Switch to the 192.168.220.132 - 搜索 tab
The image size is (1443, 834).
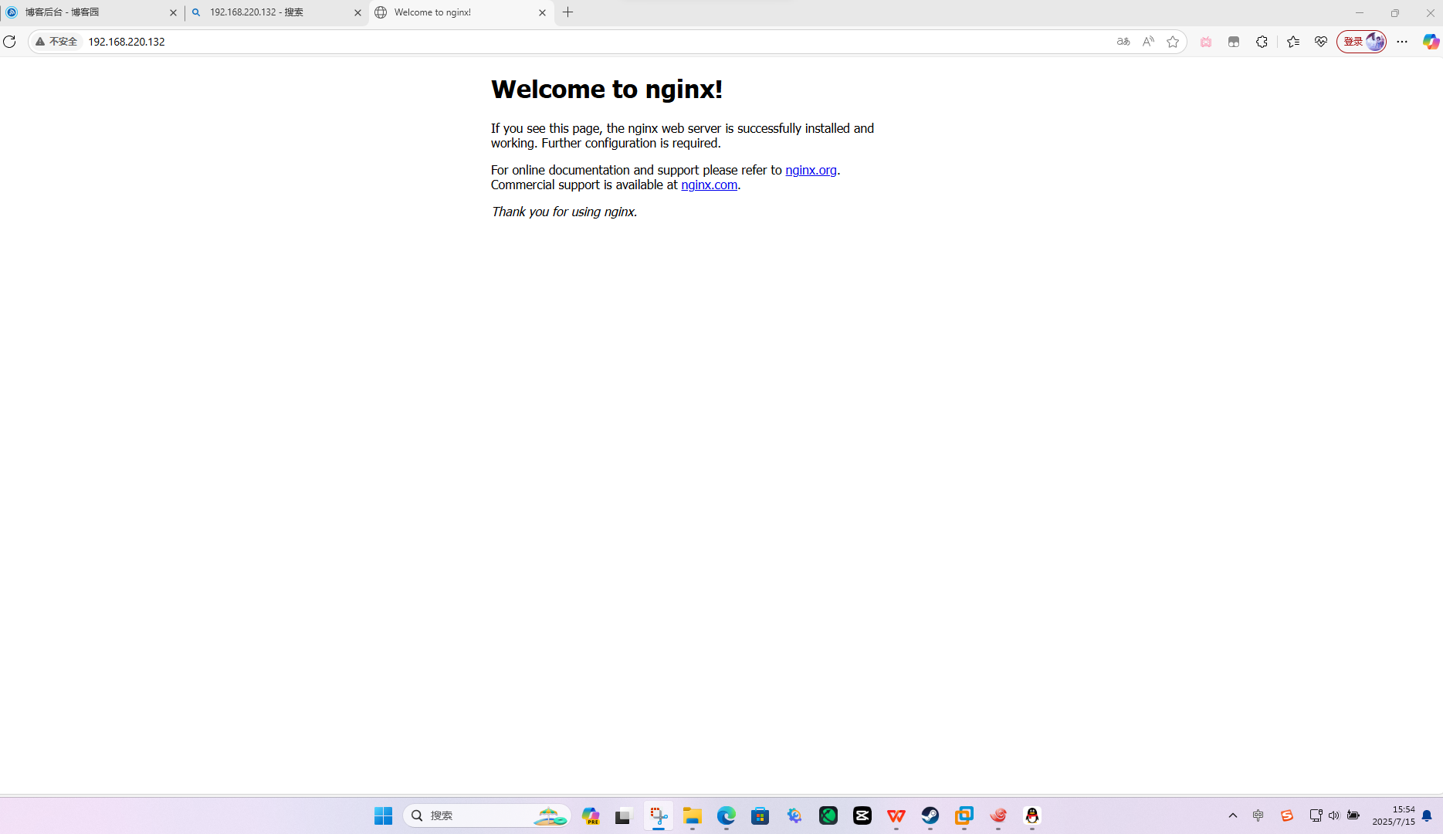(x=276, y=12)
